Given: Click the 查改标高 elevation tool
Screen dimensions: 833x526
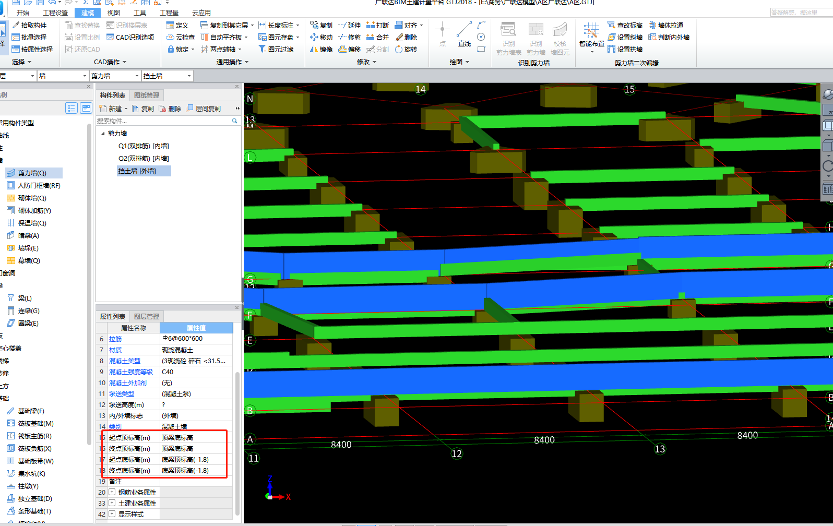Looking at the screenshot, I should (x=625, y=25).
